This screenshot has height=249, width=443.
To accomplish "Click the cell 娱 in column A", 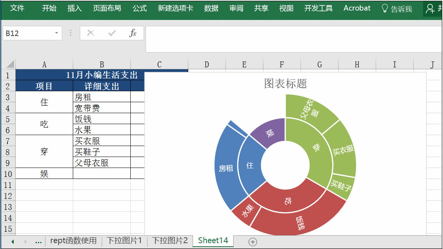I will click(44, 173).
